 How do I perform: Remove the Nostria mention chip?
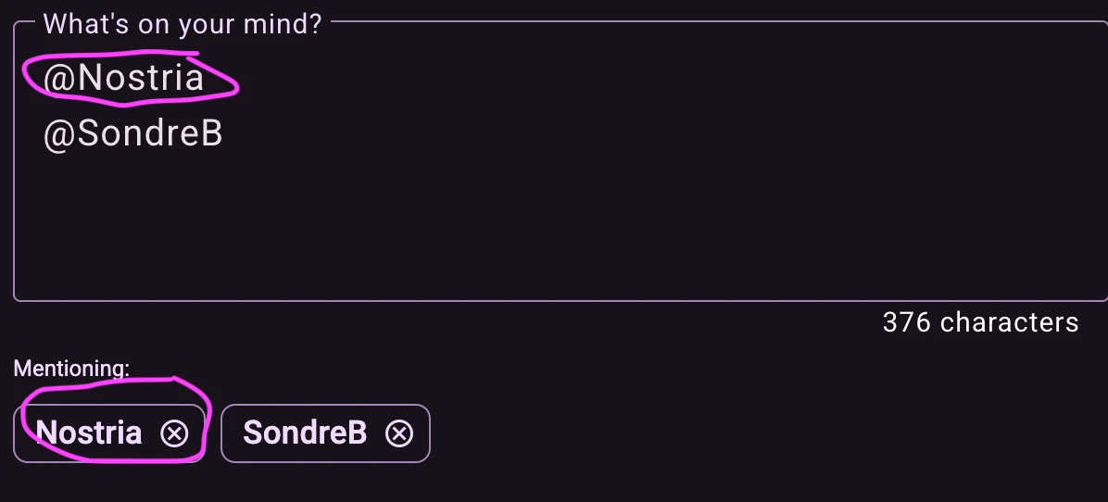click(x=174, y=433)
